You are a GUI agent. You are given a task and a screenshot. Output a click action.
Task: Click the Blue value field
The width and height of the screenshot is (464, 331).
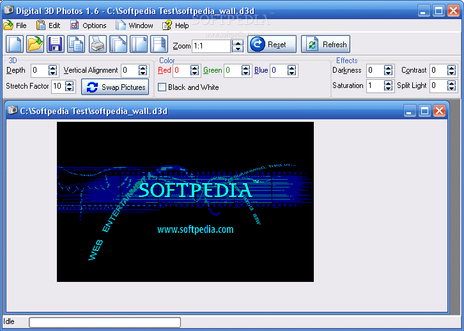coord(279,70)
